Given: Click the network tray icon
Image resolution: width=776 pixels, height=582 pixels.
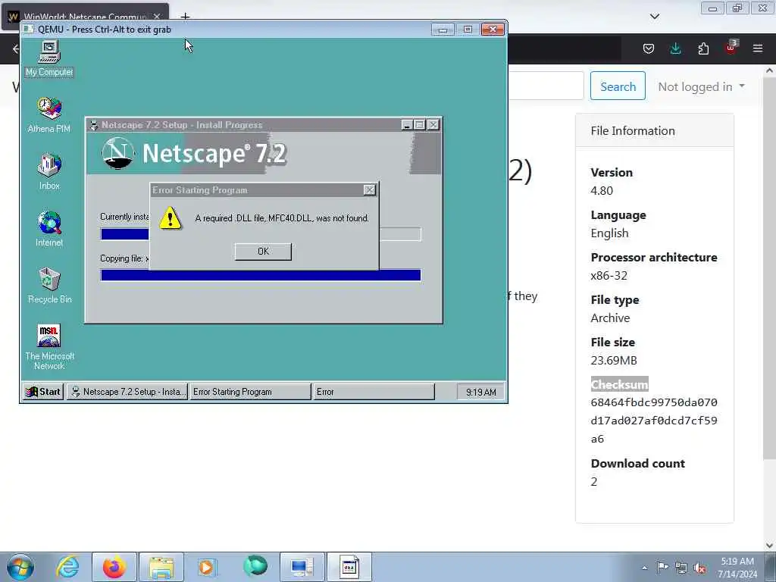Looking at the screenshot, I should click(x=681, y=568).
